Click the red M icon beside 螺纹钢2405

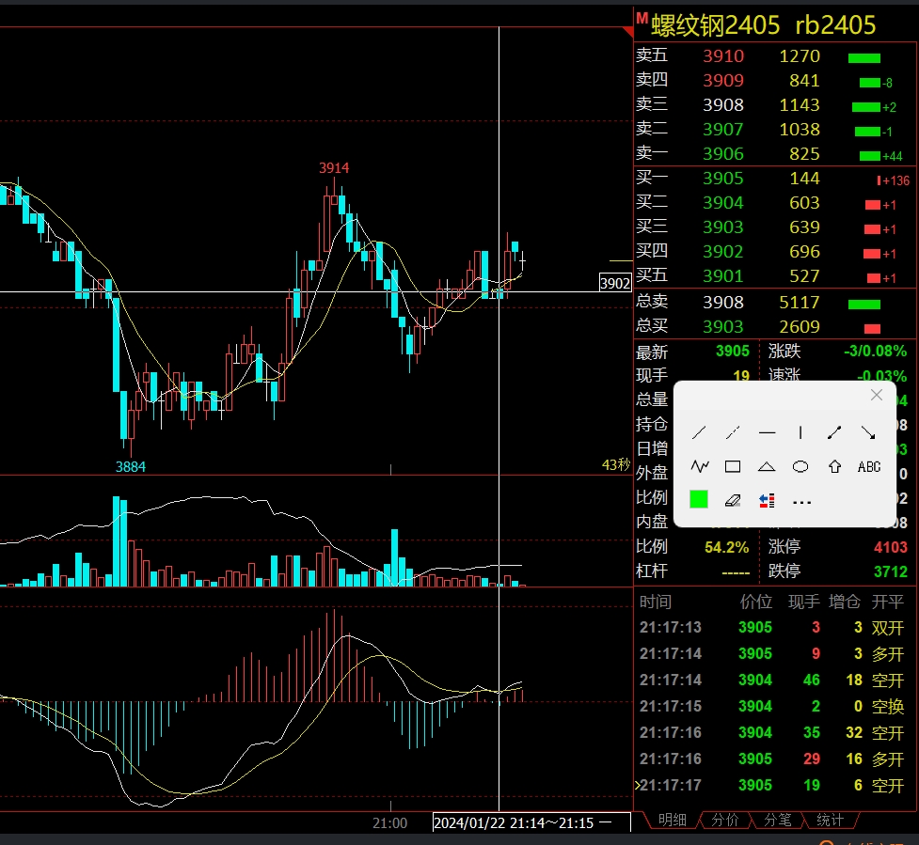(642, 18)
